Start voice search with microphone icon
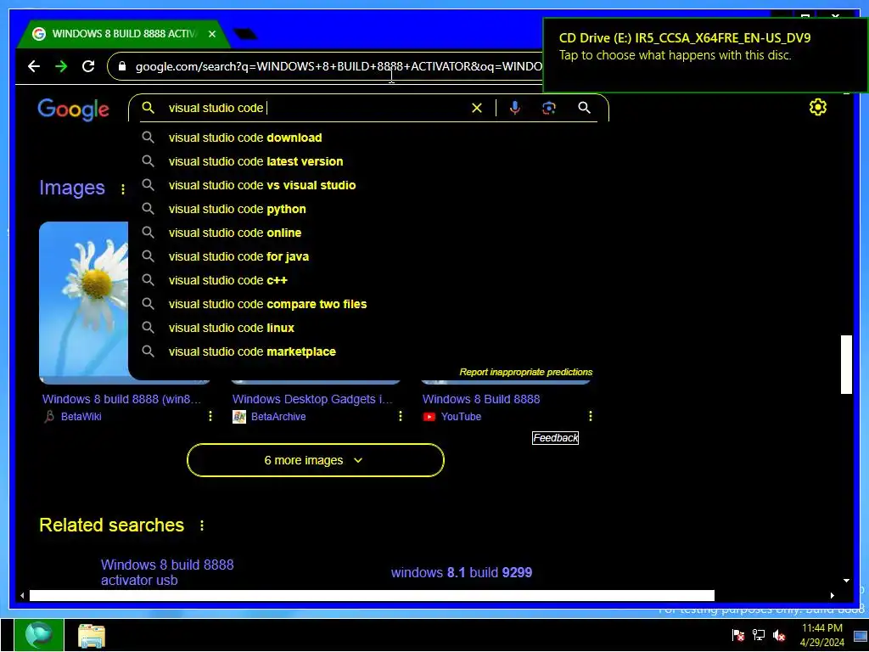The width and height of the screenshot is (869, 652). pos(515,108)
